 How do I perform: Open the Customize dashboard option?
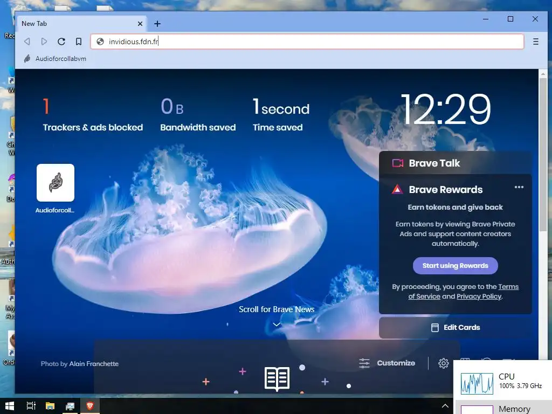(387, 363)
